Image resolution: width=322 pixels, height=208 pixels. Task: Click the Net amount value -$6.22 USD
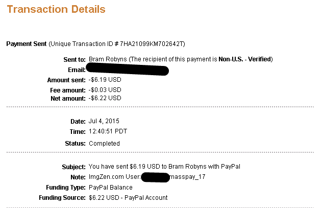tap(105, 98)
